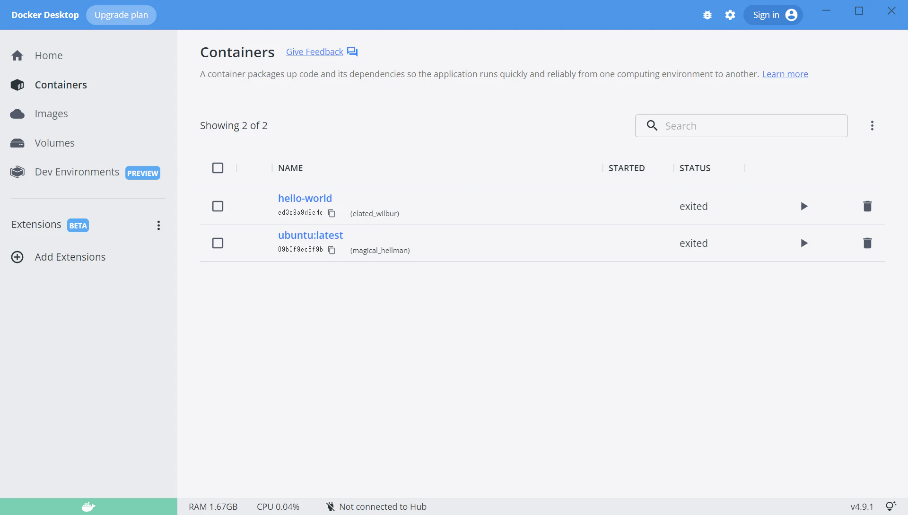Go to Images in sidebar
The image size is (908, 515).
(51, 114)
